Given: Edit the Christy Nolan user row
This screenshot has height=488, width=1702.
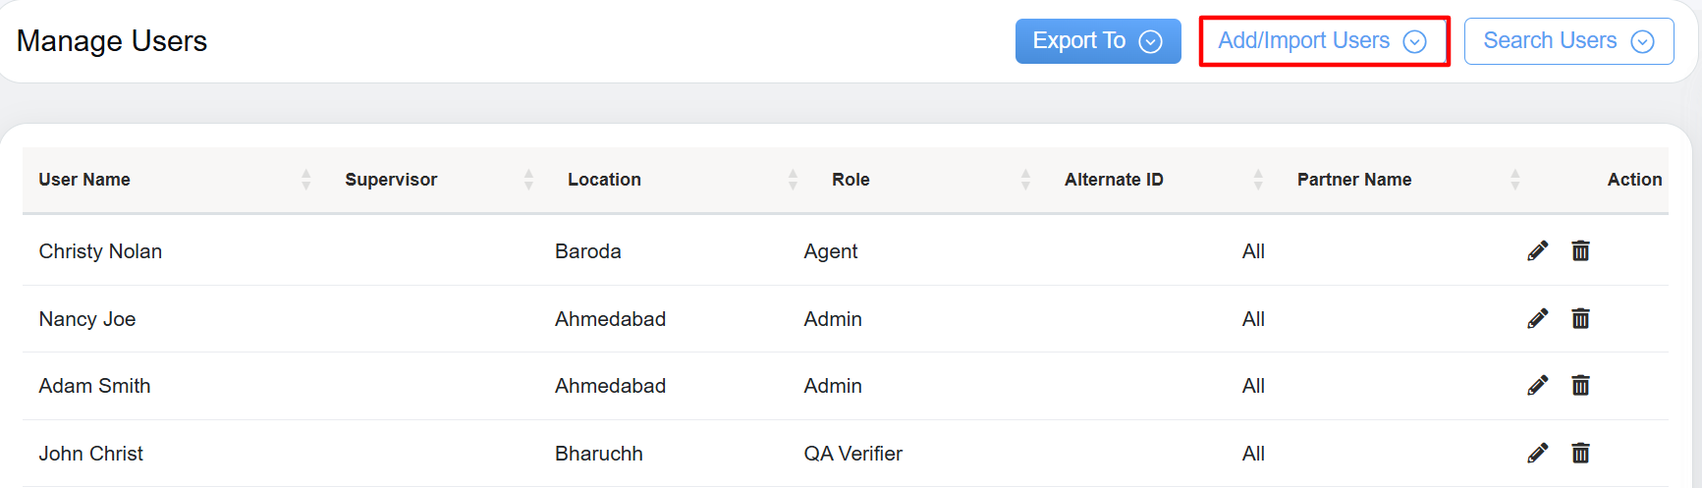Looking at the screenshot, I should pyautogui.click(x=1537, y=251).
